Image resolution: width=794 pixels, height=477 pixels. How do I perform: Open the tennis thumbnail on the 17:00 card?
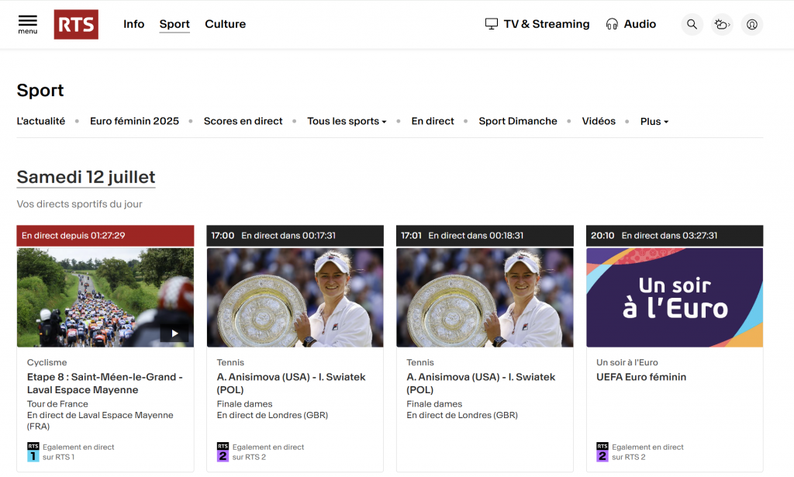click(x=295, y=297)
